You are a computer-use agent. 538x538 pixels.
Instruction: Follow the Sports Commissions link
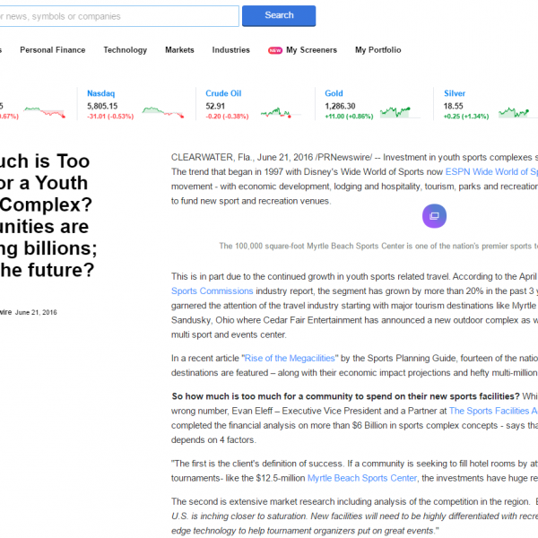212,291
